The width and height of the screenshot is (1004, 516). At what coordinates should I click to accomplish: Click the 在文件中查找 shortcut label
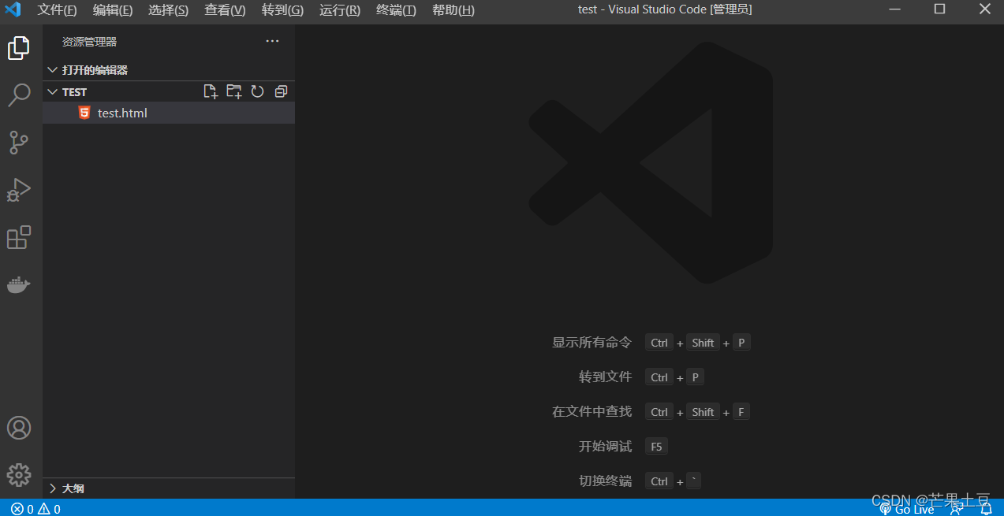point(592,411)
